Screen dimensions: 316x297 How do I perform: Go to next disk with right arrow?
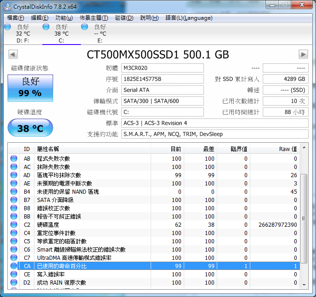(x=303, y=54)
